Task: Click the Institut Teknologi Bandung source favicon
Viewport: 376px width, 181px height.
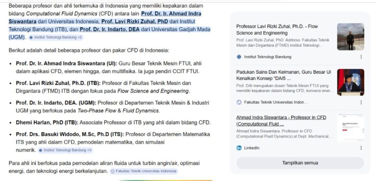Action: click(x=239, y=57)
